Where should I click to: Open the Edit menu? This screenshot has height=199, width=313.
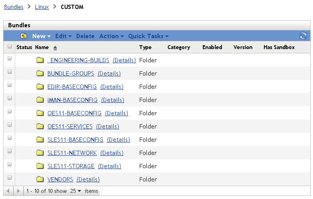click(x=63, y=36)
